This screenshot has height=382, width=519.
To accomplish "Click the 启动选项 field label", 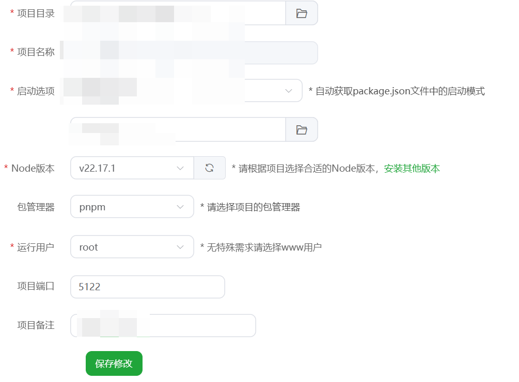I will (x=36, y=91).
